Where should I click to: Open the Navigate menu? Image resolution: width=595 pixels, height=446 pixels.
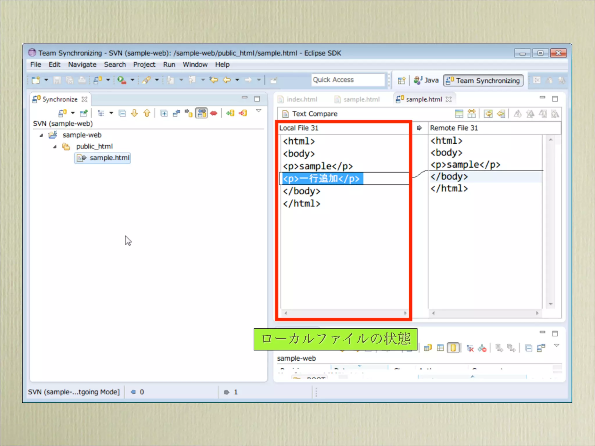(82, 64)
